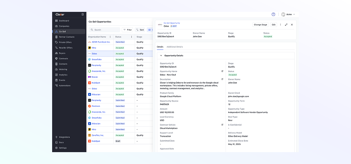The height and width of the screenshot is (164, 351).
Task: Click the Sort button
Action: pyautogui.click(x=140, y=30)
